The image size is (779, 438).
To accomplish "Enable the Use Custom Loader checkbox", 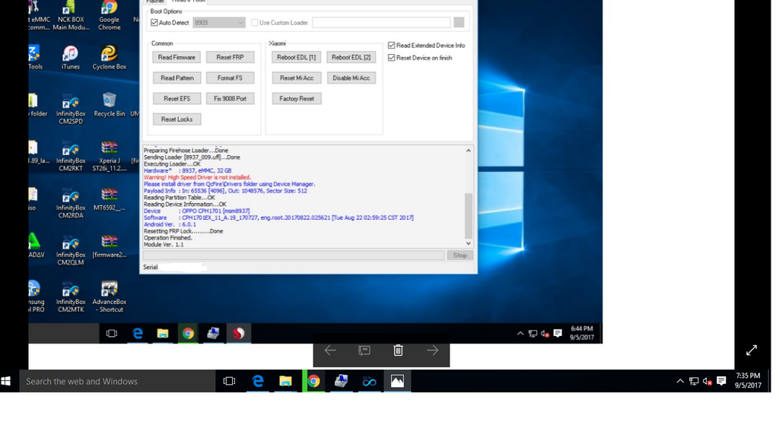I will coord(255,23).
